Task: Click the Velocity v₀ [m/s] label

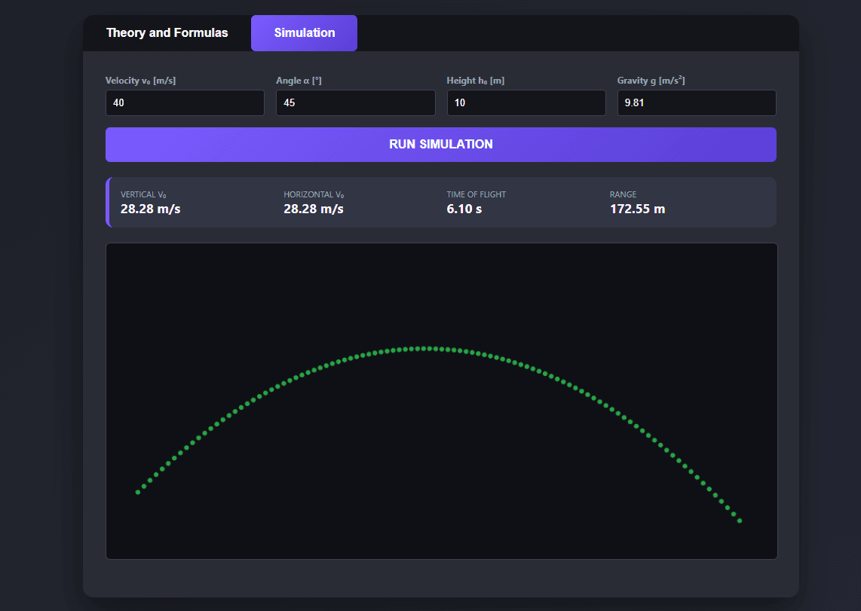Action: [140, 81]
